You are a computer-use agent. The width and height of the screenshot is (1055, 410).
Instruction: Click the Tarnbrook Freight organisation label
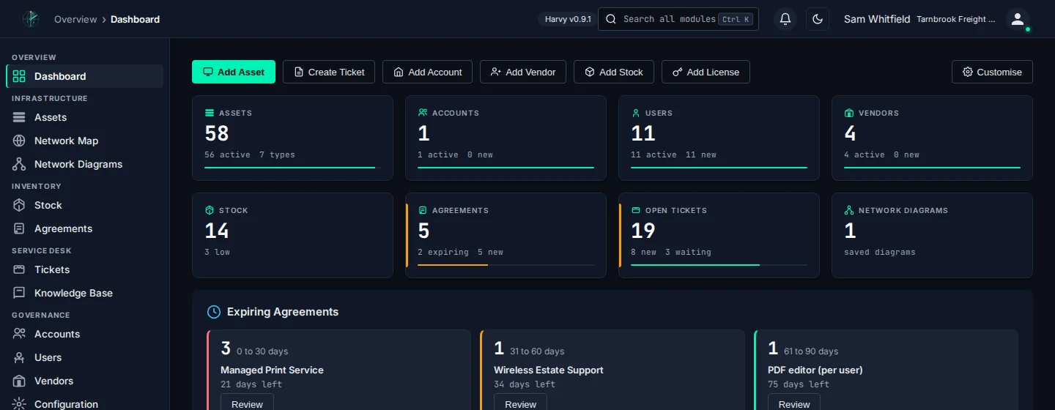[x=956, y=19]
